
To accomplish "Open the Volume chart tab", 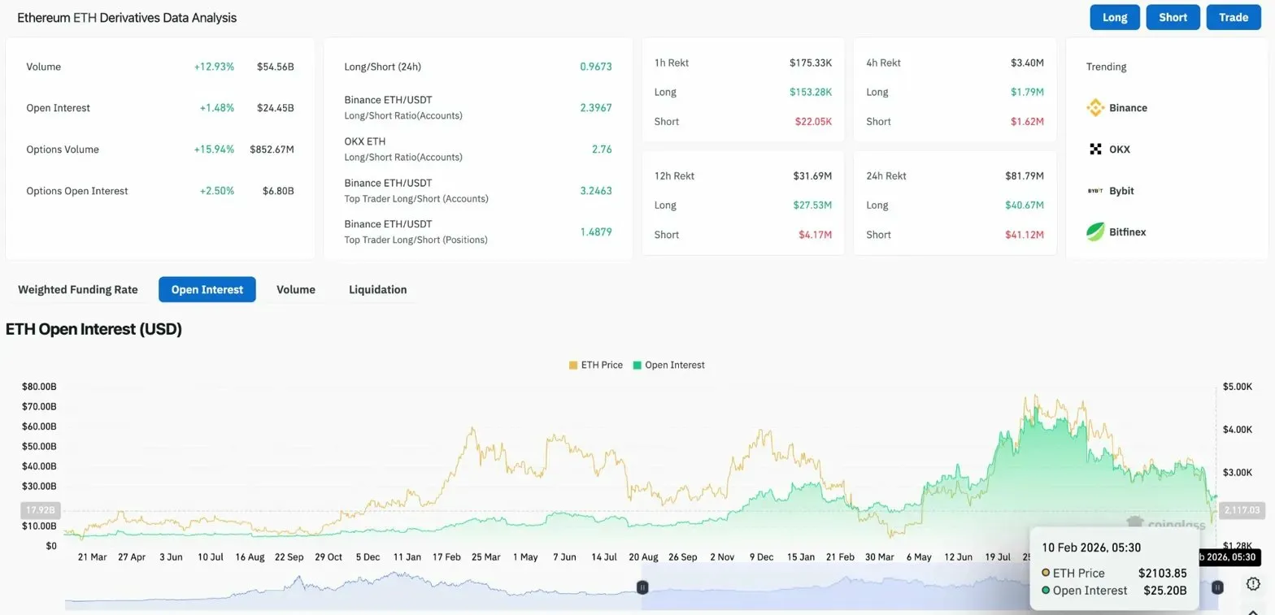I will pos(296,290).
